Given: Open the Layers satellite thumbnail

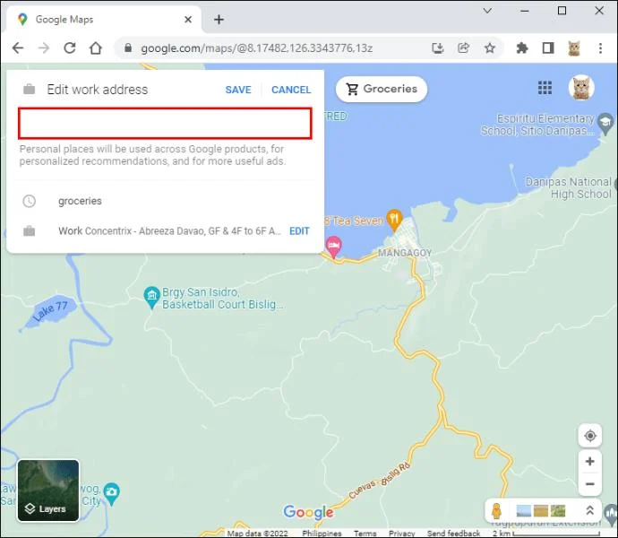Looking at the screenshot, I should coord(48,490).
